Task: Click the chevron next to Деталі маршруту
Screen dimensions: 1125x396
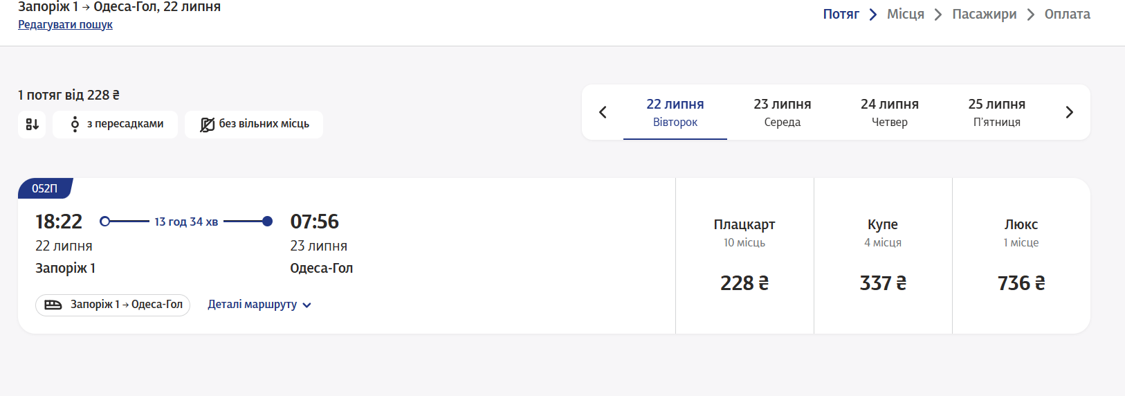Action: 307,305
